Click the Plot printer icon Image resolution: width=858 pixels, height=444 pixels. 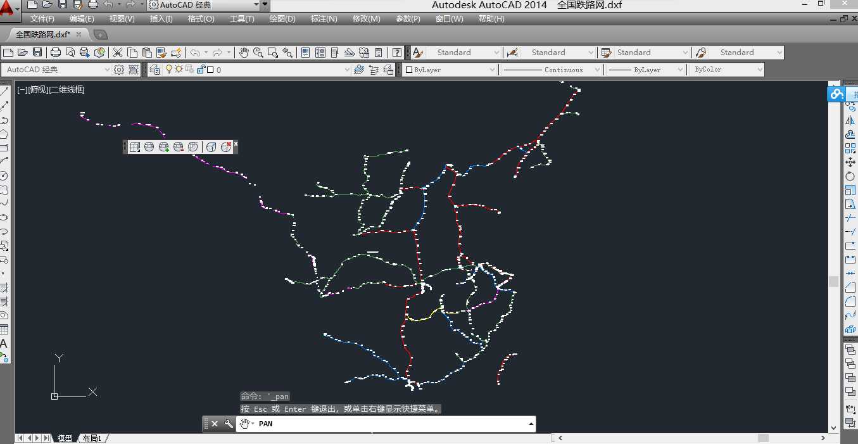pyautogui.click(x=56, y=53)
